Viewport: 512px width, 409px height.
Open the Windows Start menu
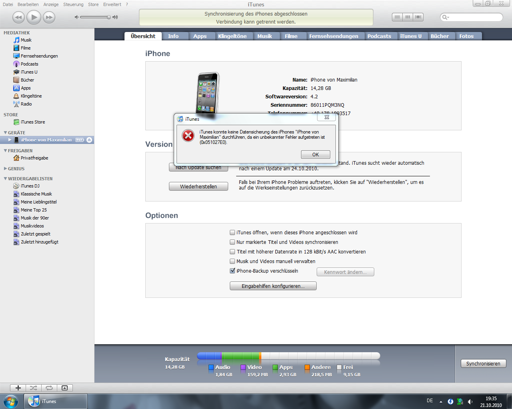click(x=11, y=401)
